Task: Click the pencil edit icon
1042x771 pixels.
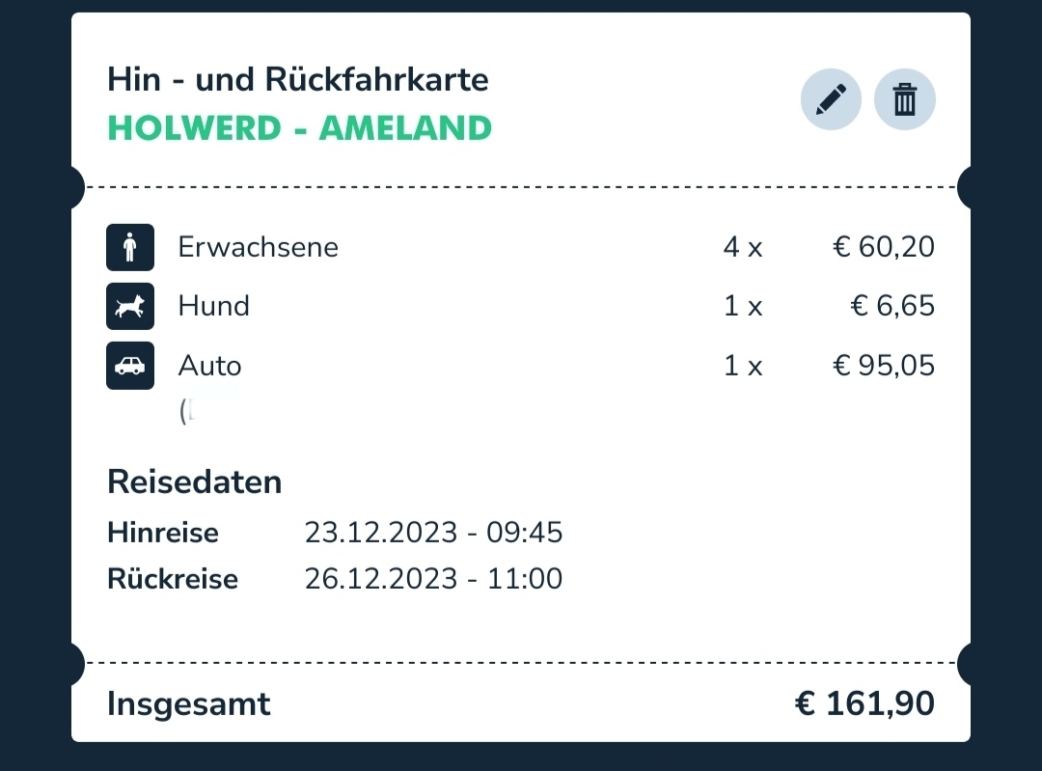Action: click(x=831, y=99)
